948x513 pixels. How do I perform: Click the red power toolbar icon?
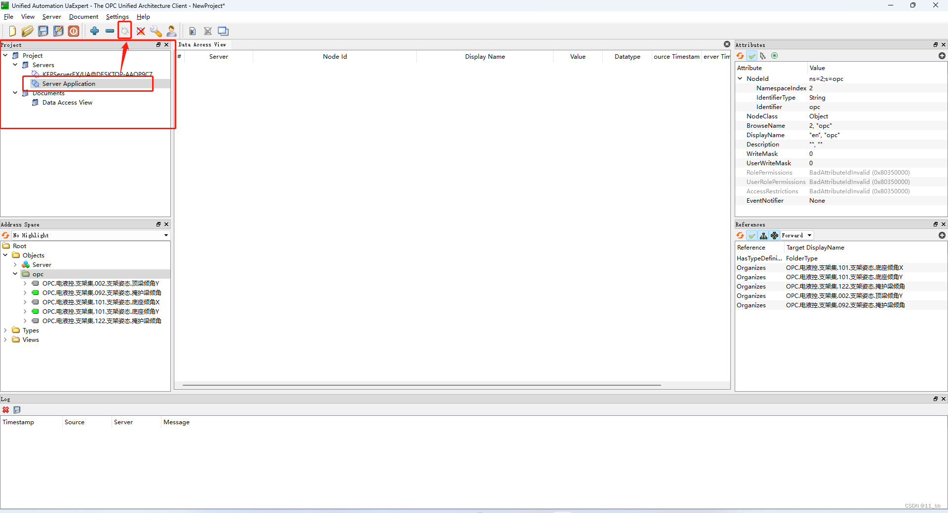click(x=74, y=31)
